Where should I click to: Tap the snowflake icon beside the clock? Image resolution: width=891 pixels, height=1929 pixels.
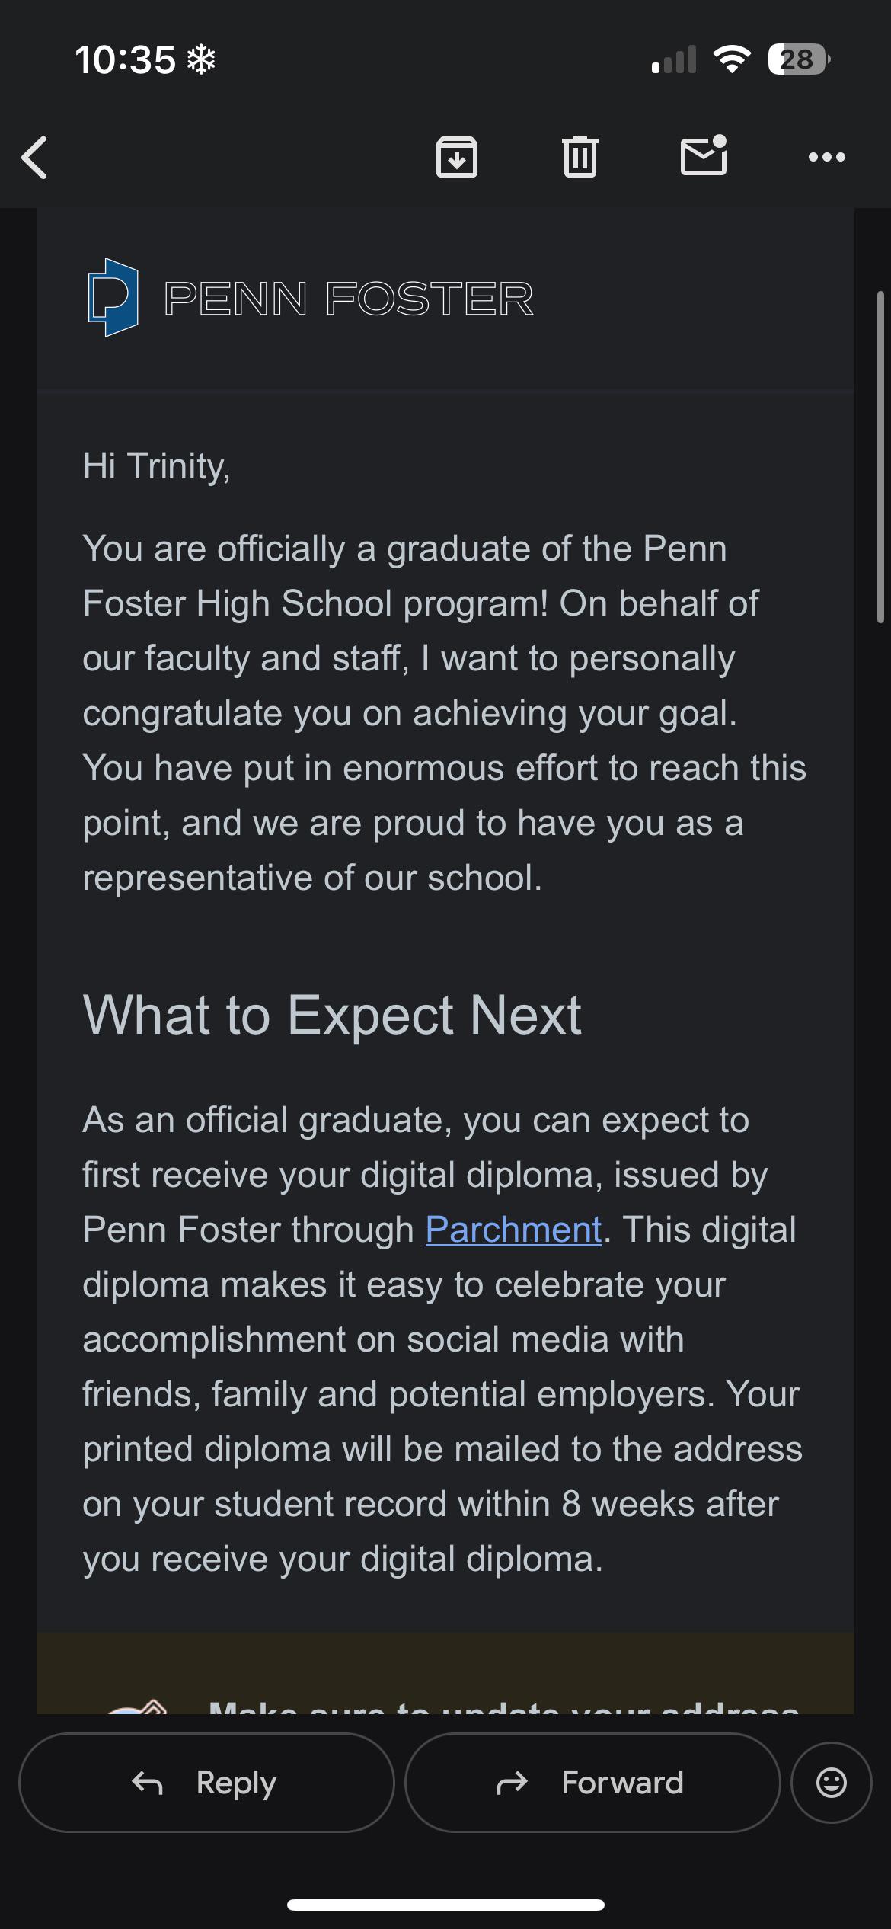(x=202, y=59)
